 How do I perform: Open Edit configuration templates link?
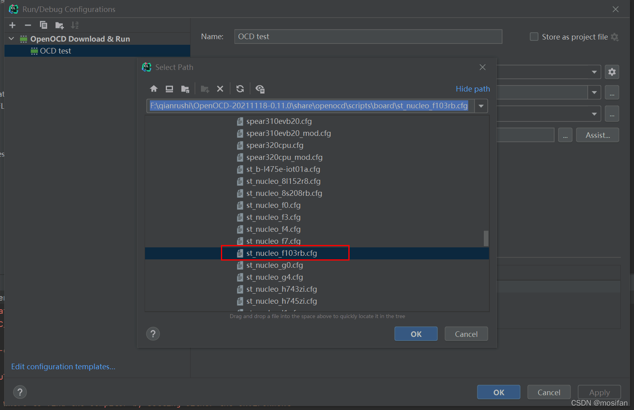pos(63,366)
